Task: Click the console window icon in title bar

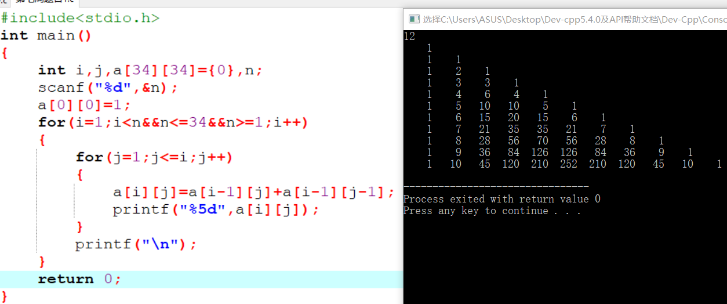Action: (413, 19)
